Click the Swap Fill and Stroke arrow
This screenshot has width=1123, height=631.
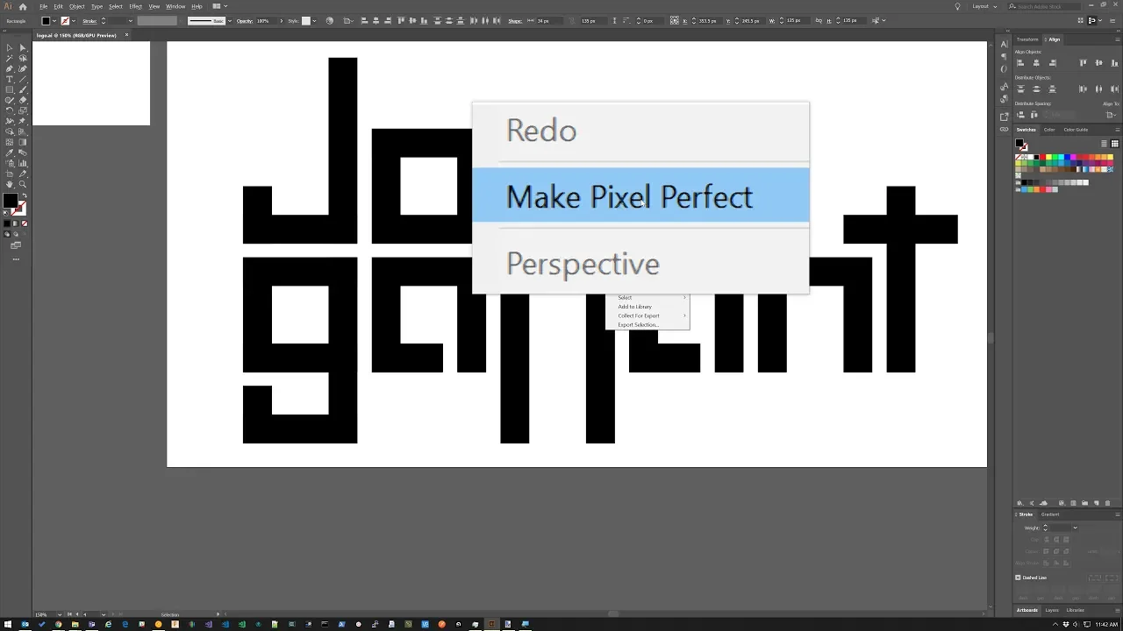(x=23, y=197)
